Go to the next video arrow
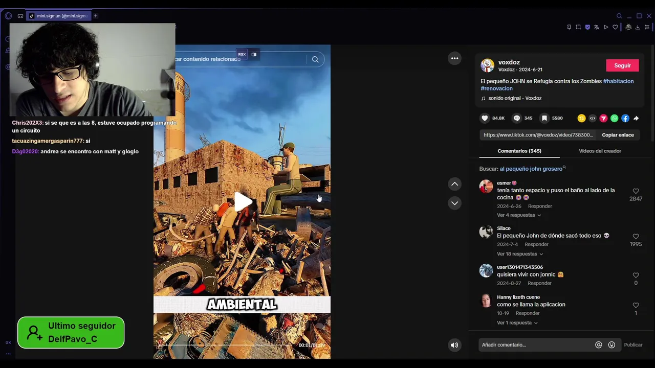The image size is (655, 368). pos(454,203)
